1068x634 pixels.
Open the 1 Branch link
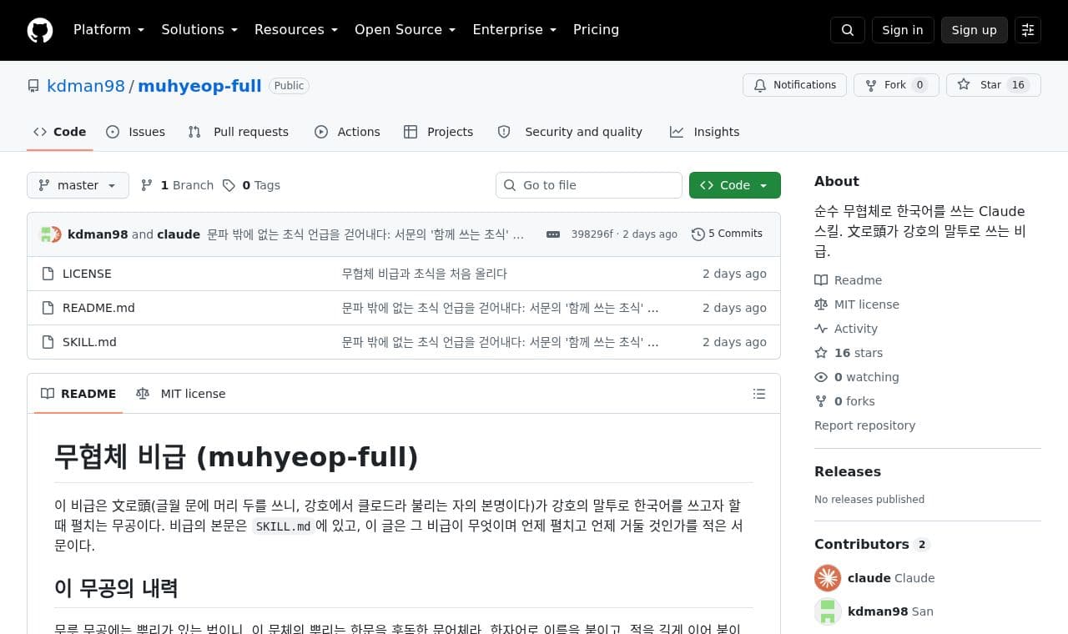pos(177,185)
